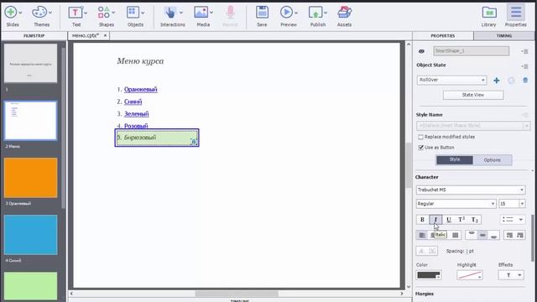Viewport: 537px width, 302px height.
Task: Open the Regular font style dropdown
Action: tap(456, 204)
